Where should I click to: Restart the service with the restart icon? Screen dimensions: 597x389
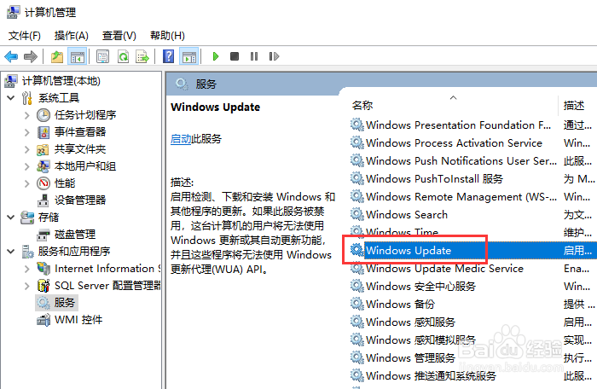(274, 56)
